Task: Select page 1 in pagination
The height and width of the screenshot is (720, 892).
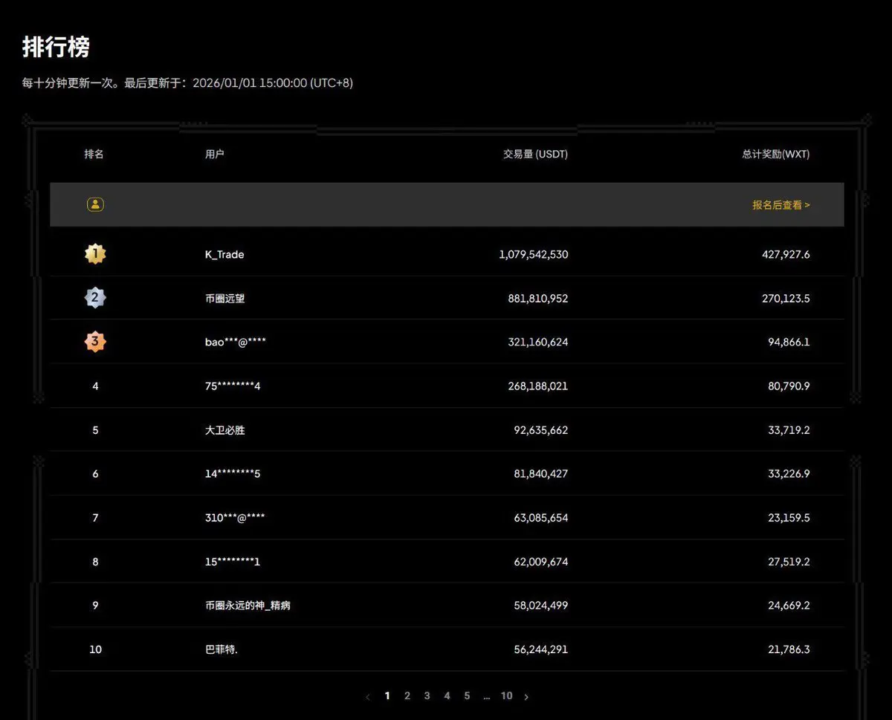Action: (x=387, y=696)
